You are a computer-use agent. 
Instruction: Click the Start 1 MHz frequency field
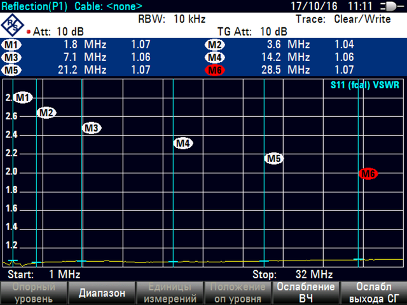click(43, 274)
